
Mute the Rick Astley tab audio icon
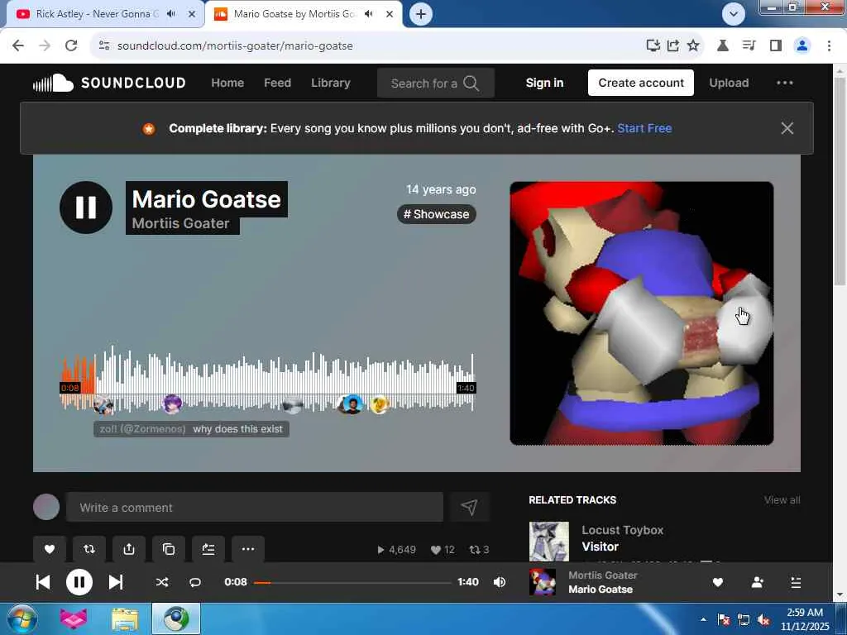(x=172, y=14)
